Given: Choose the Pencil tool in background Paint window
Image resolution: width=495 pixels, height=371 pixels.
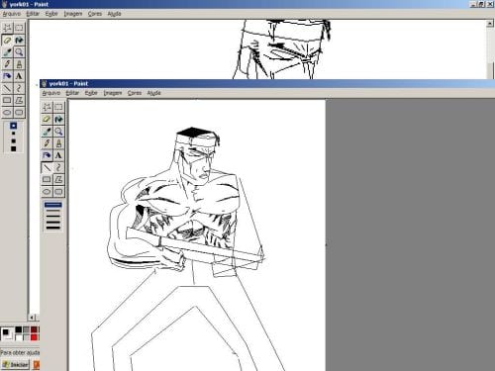Looking at the screenshot, I should click(7, 64).
